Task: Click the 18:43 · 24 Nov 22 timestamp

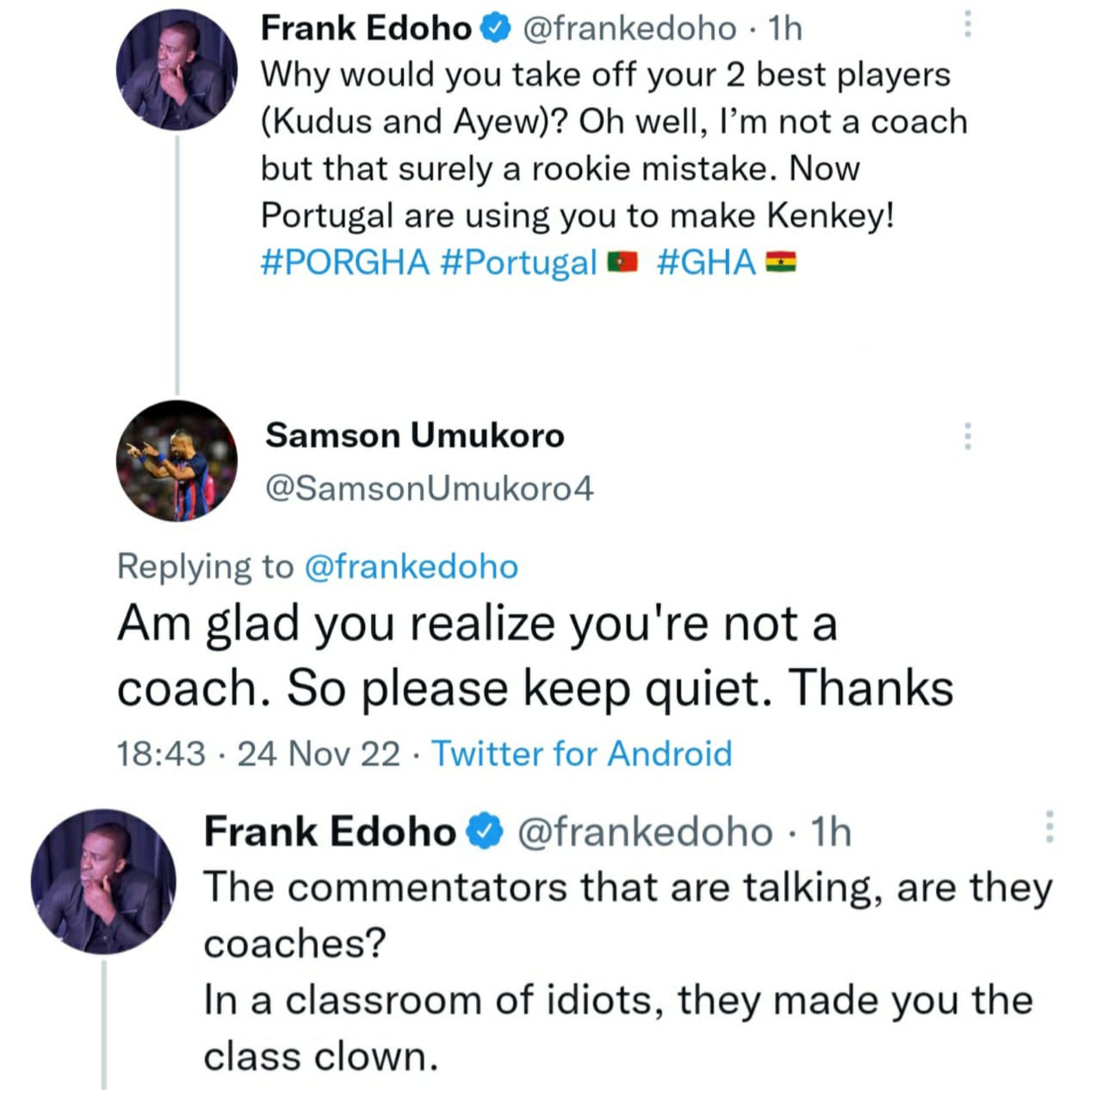Action: pyautogui.click(x=258, y=753)
